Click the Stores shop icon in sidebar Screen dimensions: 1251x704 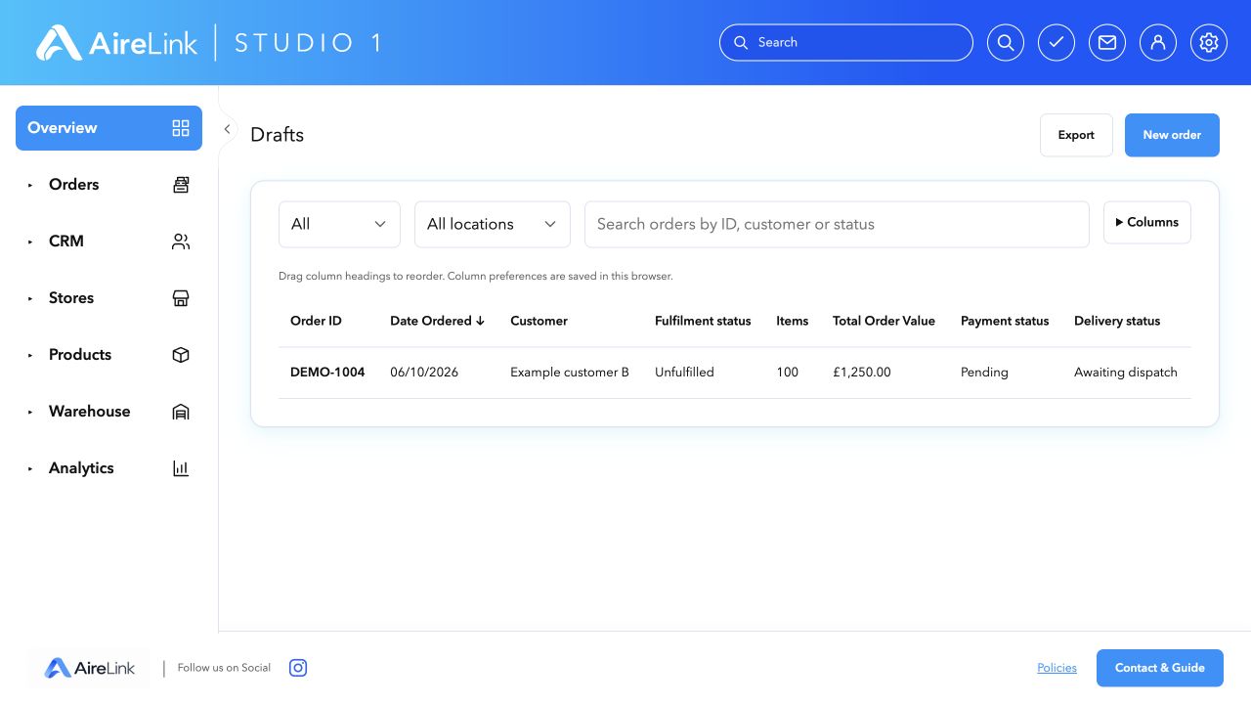coord(181,298)
